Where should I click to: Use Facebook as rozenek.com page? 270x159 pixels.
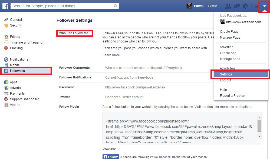(x=243, y=22)
